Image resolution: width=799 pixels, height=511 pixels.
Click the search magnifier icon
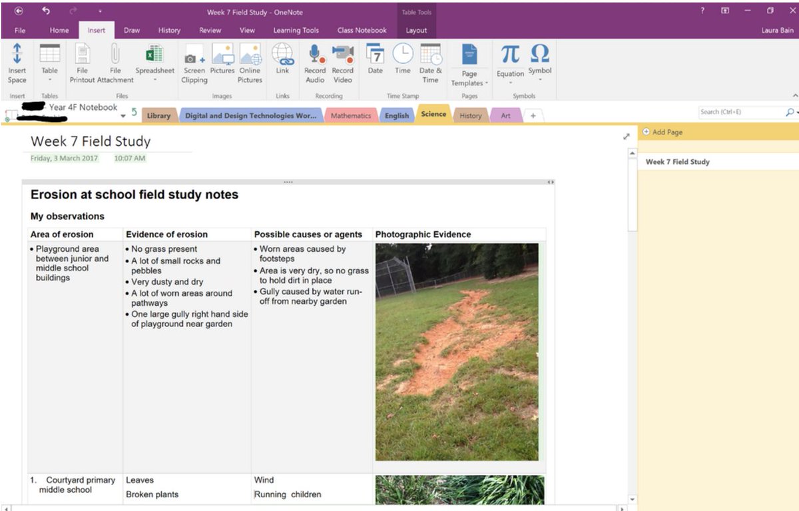pos(790,113)
